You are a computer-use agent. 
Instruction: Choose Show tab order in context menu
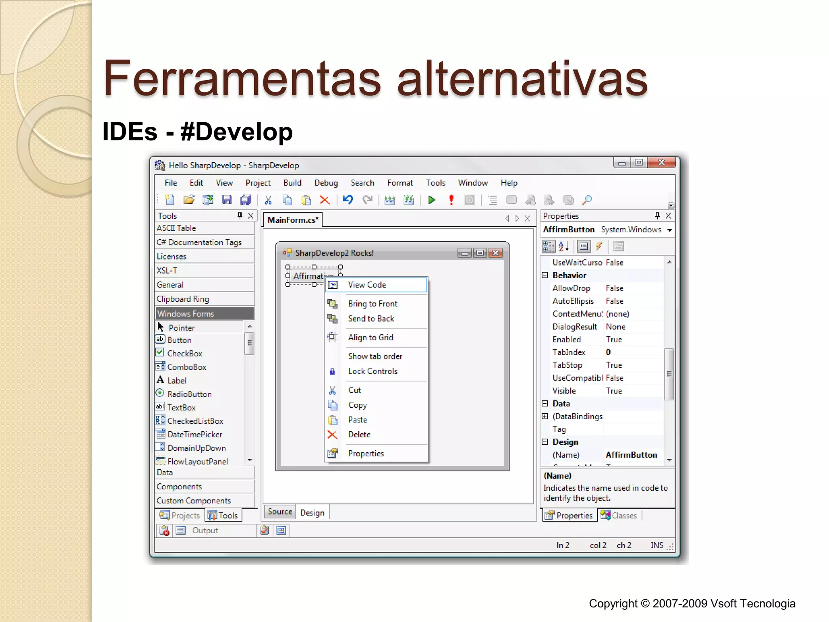coord(376,356)
